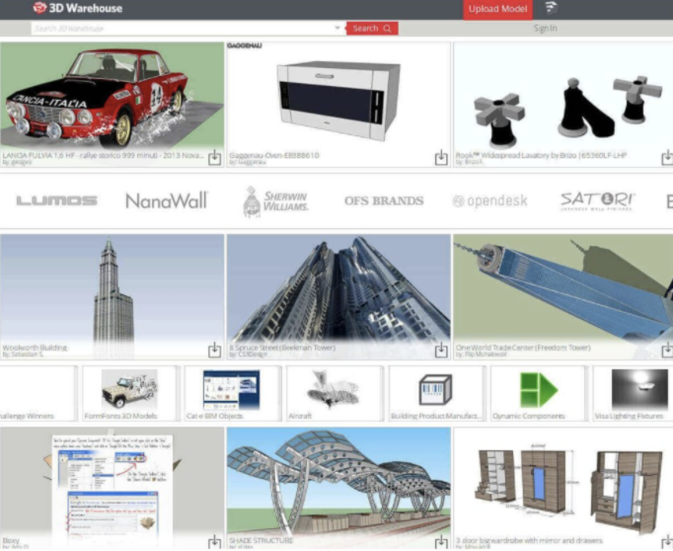Open the BIM Objects collection
673x551 pixels.
tap(231, 394)
